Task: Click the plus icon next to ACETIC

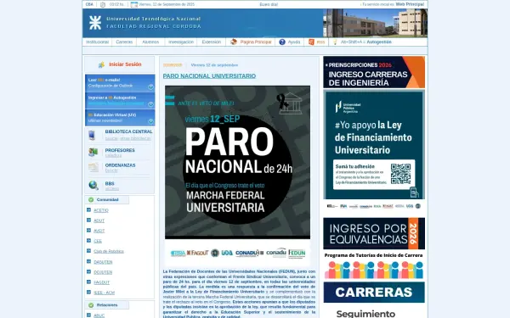Action: point(88,210)
